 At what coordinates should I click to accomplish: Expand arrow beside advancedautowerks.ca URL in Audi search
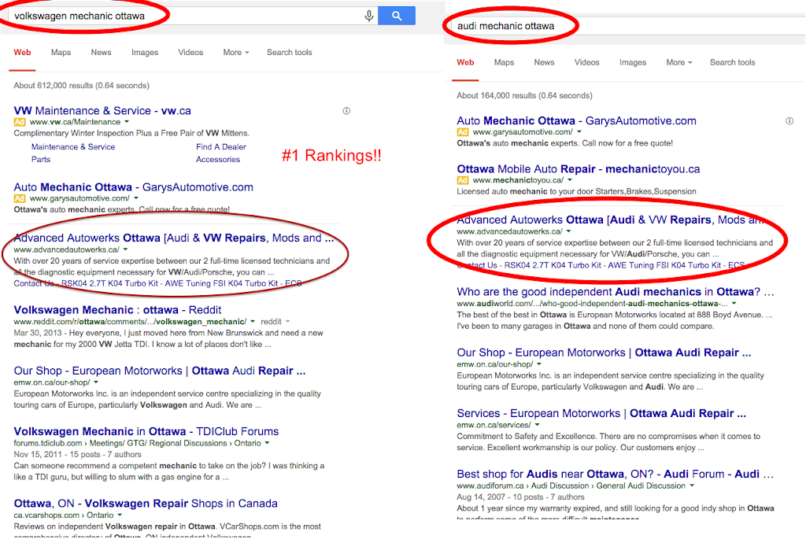pos(568,231)
